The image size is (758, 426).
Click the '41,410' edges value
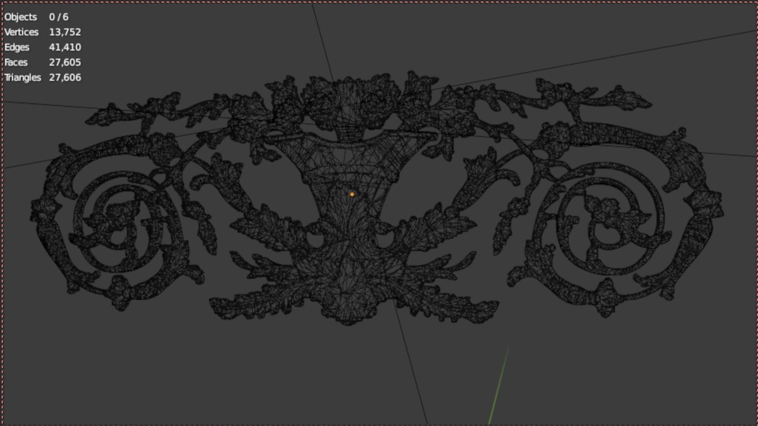tap(65, 47)
